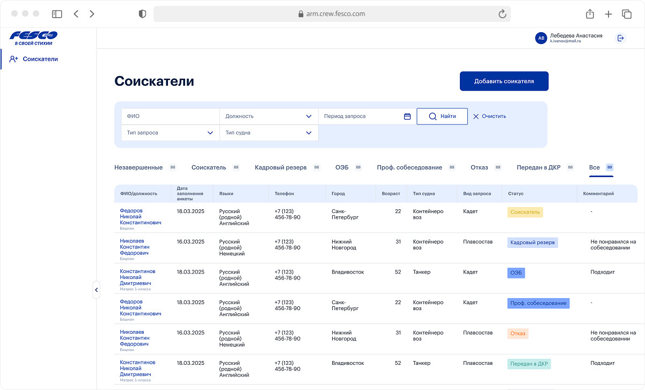645x390 pixels.
Task: Click the browser reload page icon
Action: [x=502, y=14]
